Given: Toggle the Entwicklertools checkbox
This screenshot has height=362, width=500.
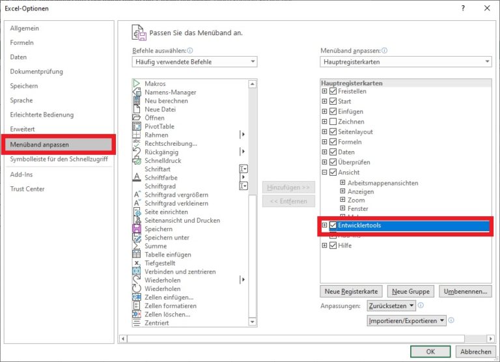Looking at the screenshot, I should click(333, 225).
